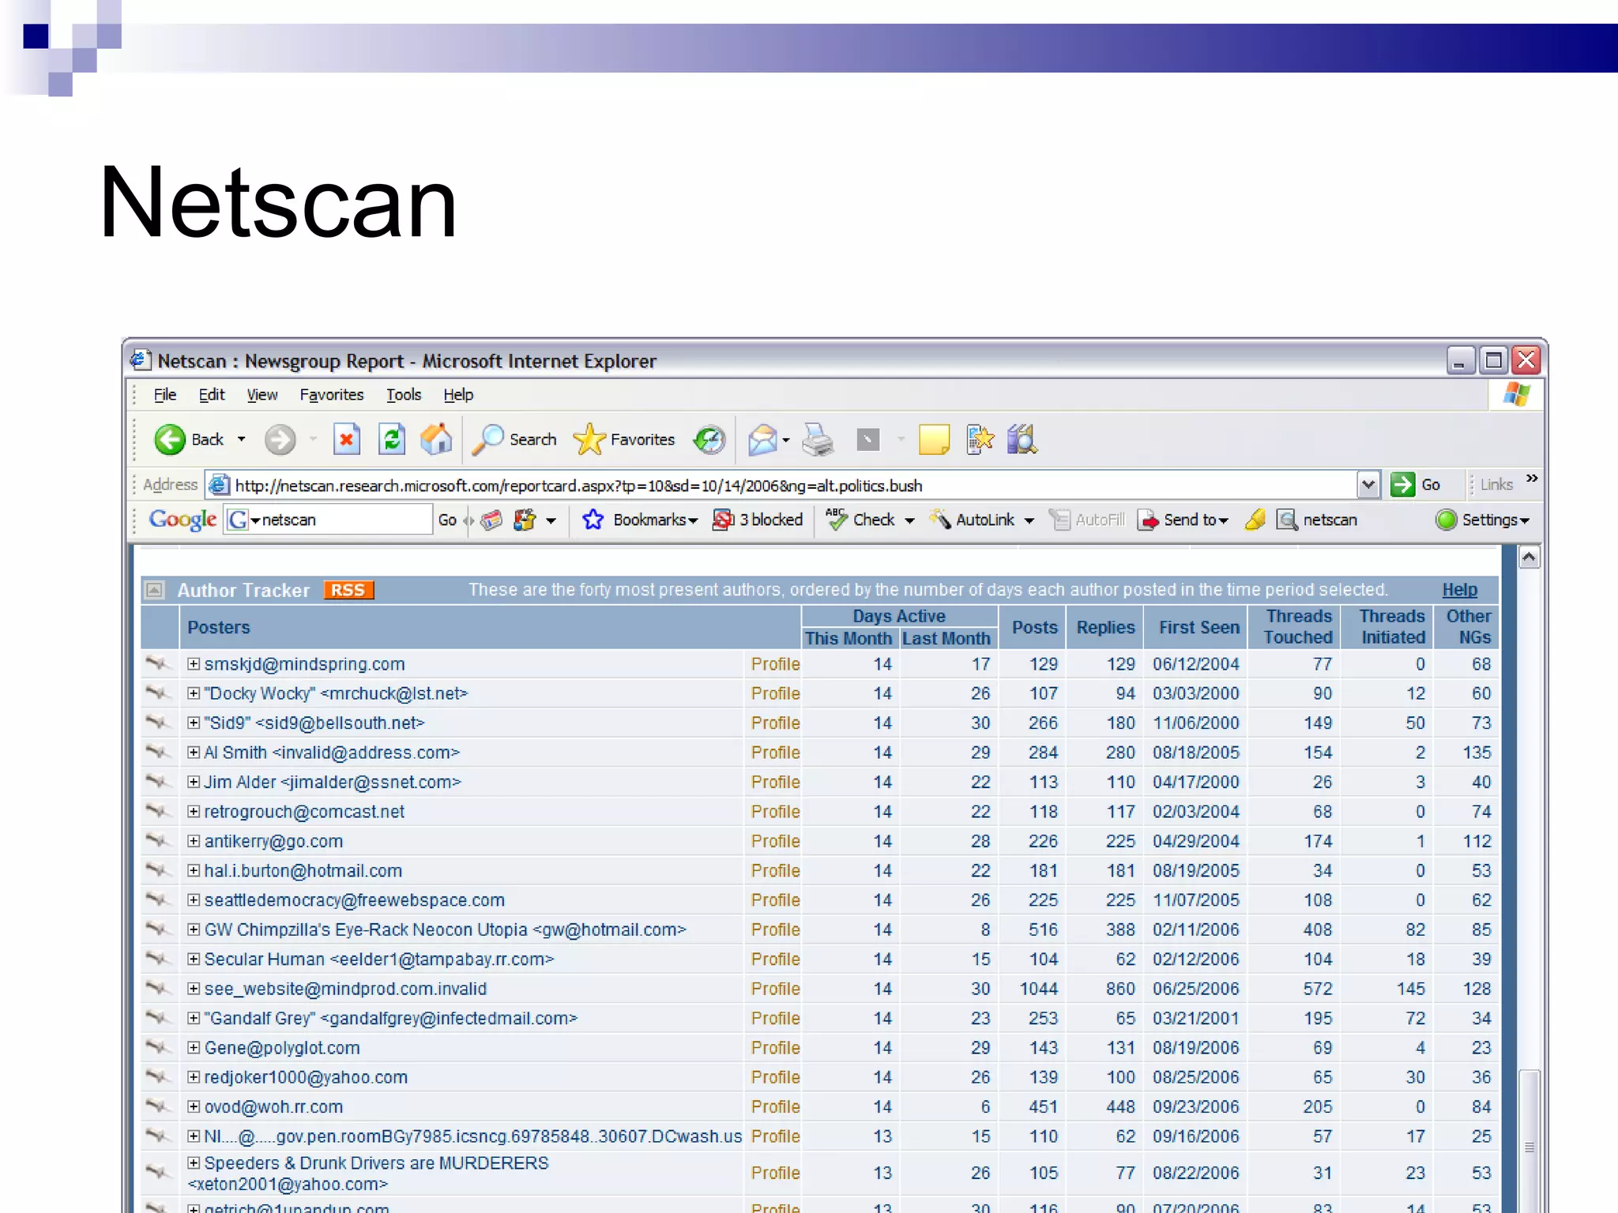Click the Mail envelope icon
The width and height of the screenshot is (1618, 1213).
click(x=762, y=440)
